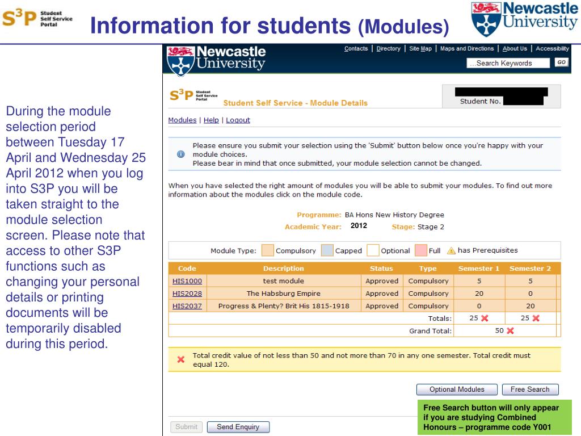Open the Modules link
Viewport: 581px width, 436px height.
[x=182, y=120]
